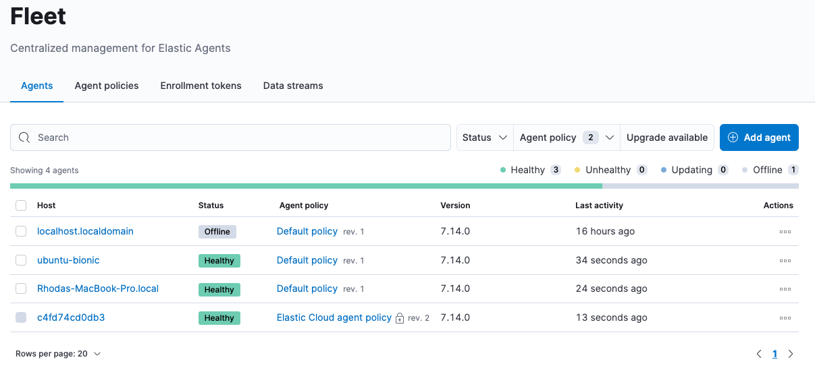
Task: Go to previous page arrow
Action: pyautogui.click(x=759, y=354)
